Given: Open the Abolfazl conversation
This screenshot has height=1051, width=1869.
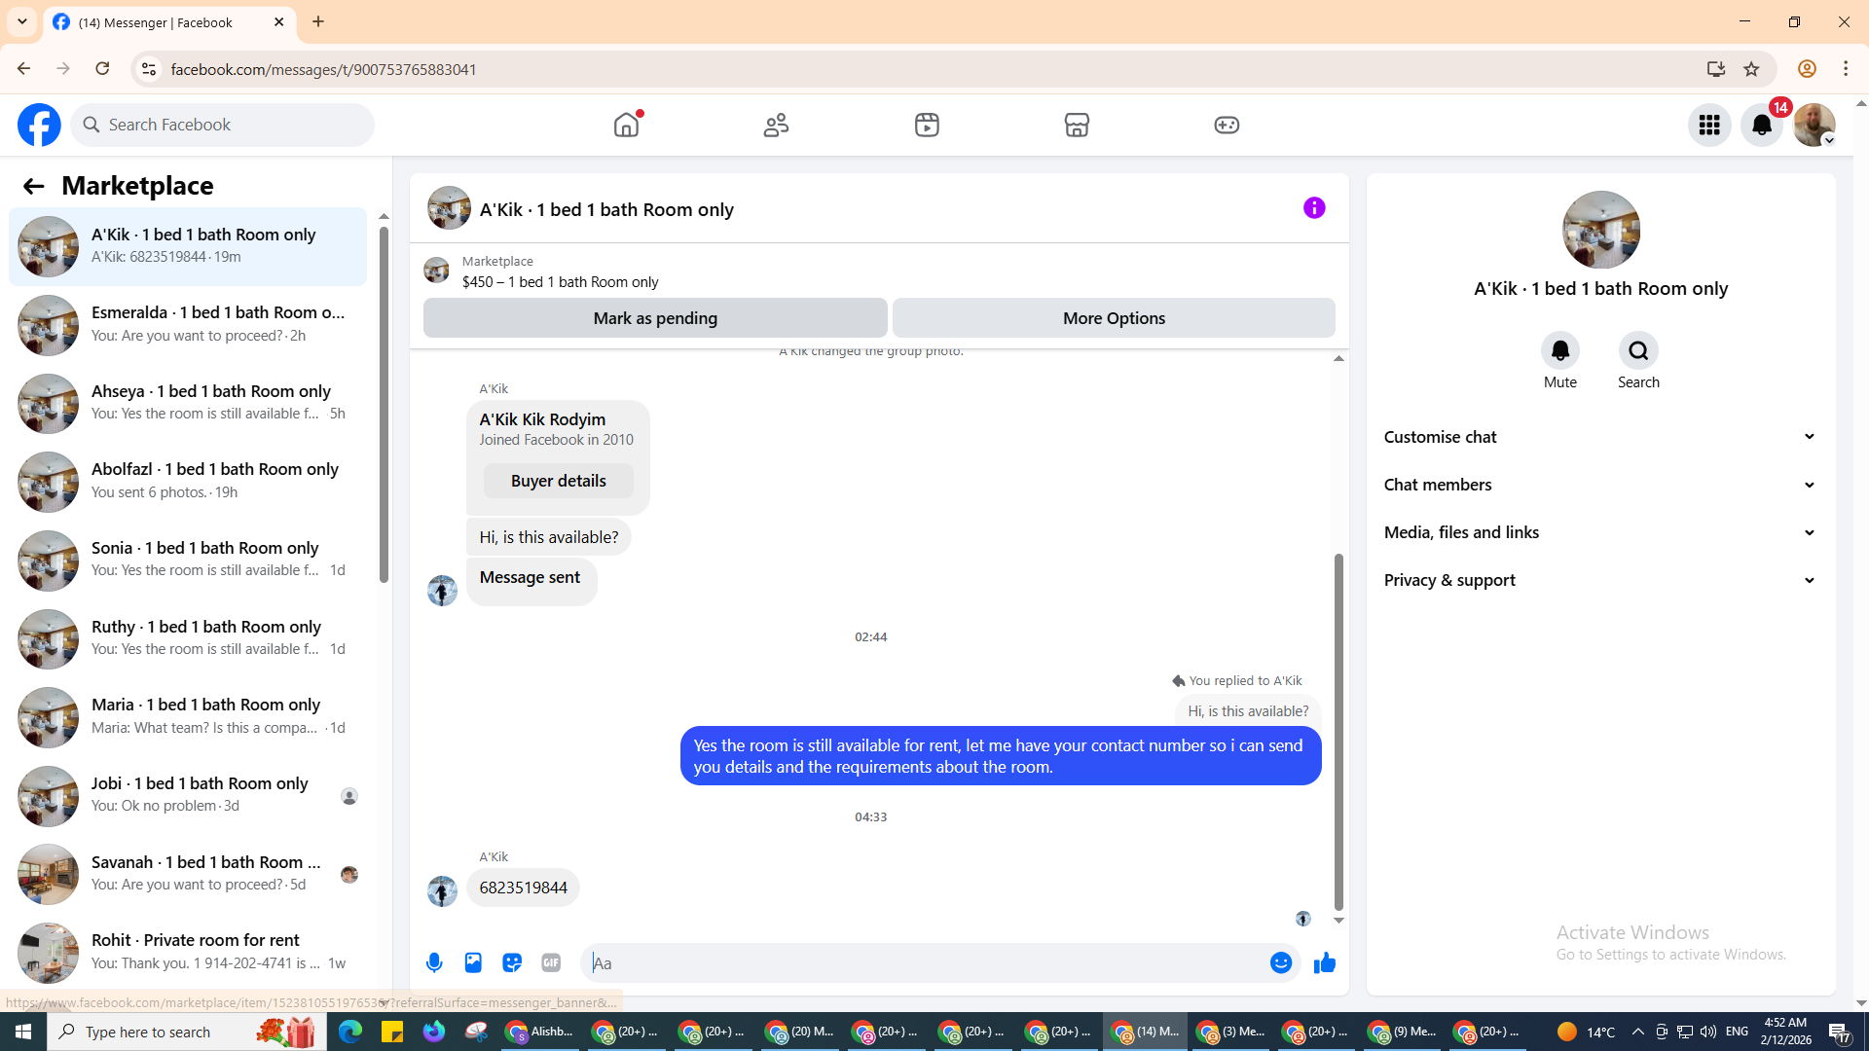Looking at the screenshot, I should (188, 481).
